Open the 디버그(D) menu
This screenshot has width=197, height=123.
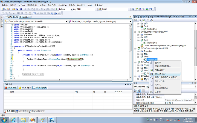click(x=52, y=5)
